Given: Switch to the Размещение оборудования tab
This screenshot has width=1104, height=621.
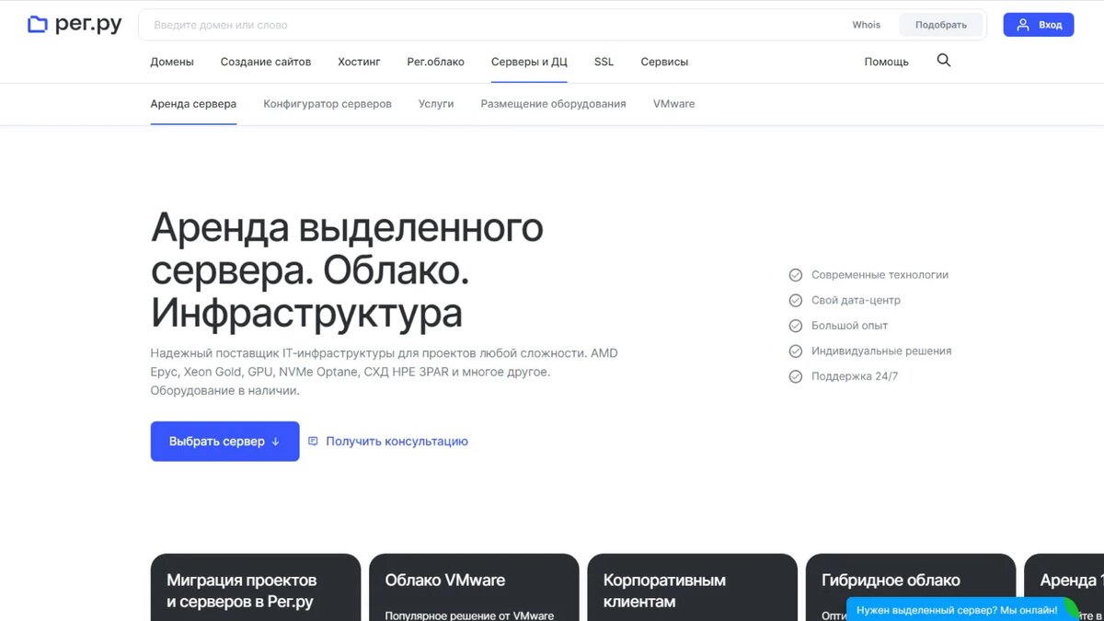Looking at the screenshot, I should [553, 104].
